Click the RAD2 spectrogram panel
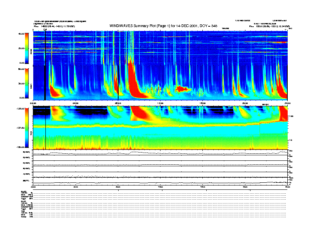310x240 pixels. [x=160, y=48]
